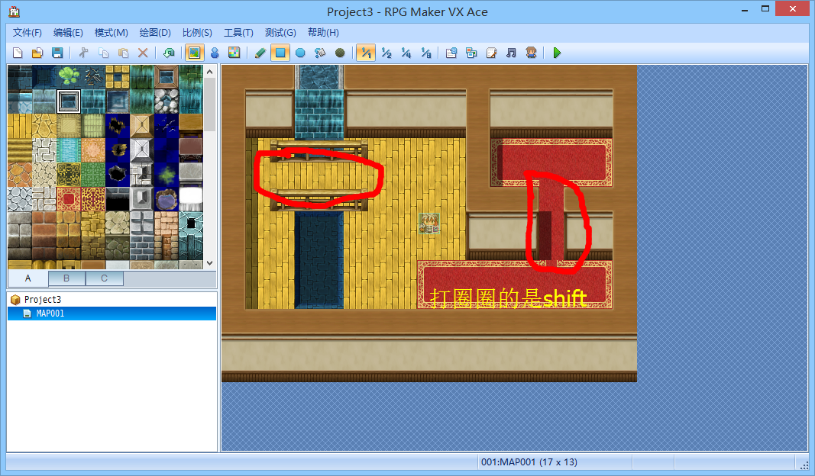This screenshot has width=815, height=476.
Task: Switch to Map editing mode
Action: [x=194, y=53]
